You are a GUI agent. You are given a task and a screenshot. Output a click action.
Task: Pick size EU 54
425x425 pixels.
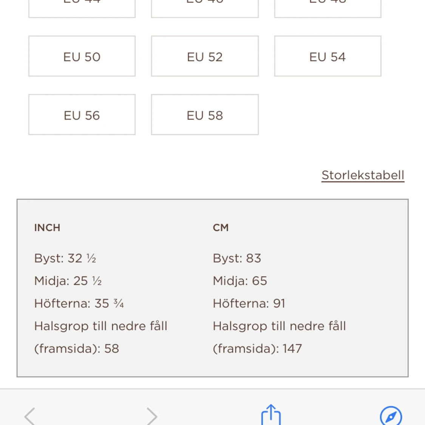click(x=328, y=56)
